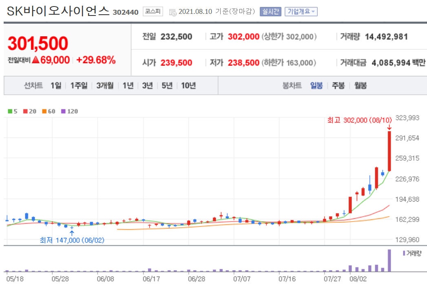Image resolution: width=427 pixels, height=286 pixels.
Task: Select the 3개월 line chart tab
Action: [x=105, y=86]
